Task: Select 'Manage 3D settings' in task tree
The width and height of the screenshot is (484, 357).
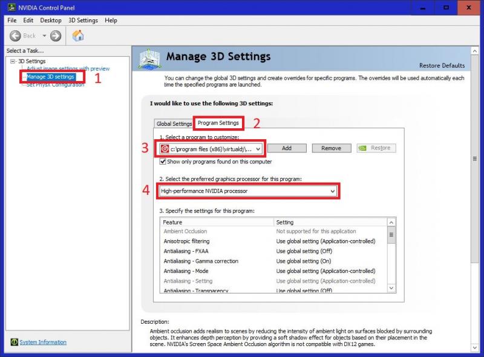Action: (x=50, y=77)
